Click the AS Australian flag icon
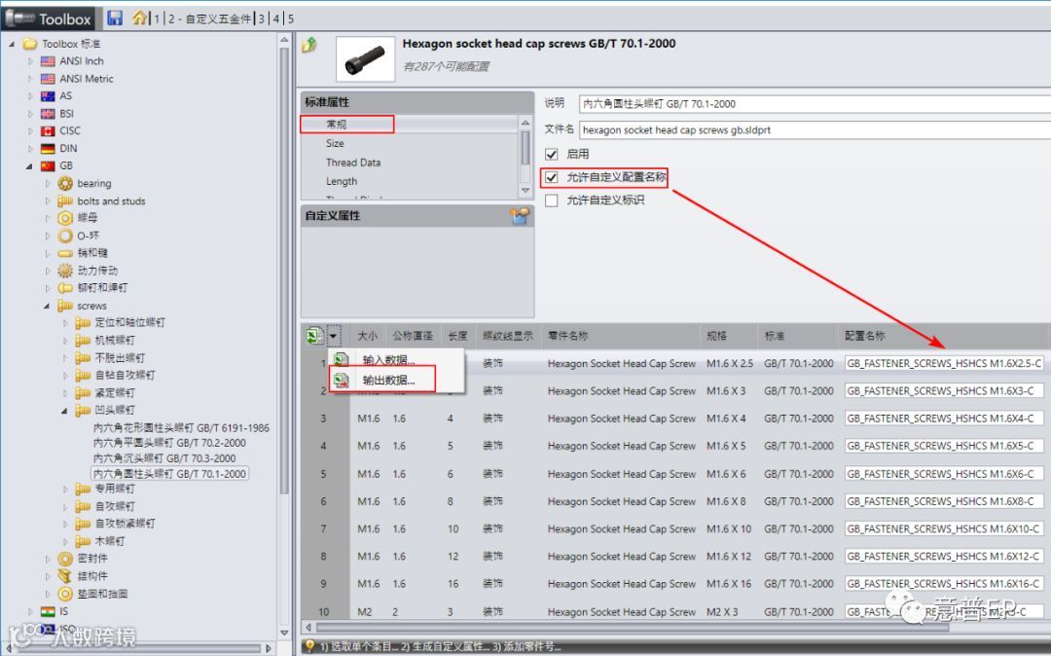This screenshot has width=1051, height=656. click(x=48, y=95)
